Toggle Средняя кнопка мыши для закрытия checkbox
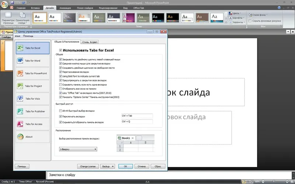The width and height of the screenshot is (295, 184). [60, 63]
